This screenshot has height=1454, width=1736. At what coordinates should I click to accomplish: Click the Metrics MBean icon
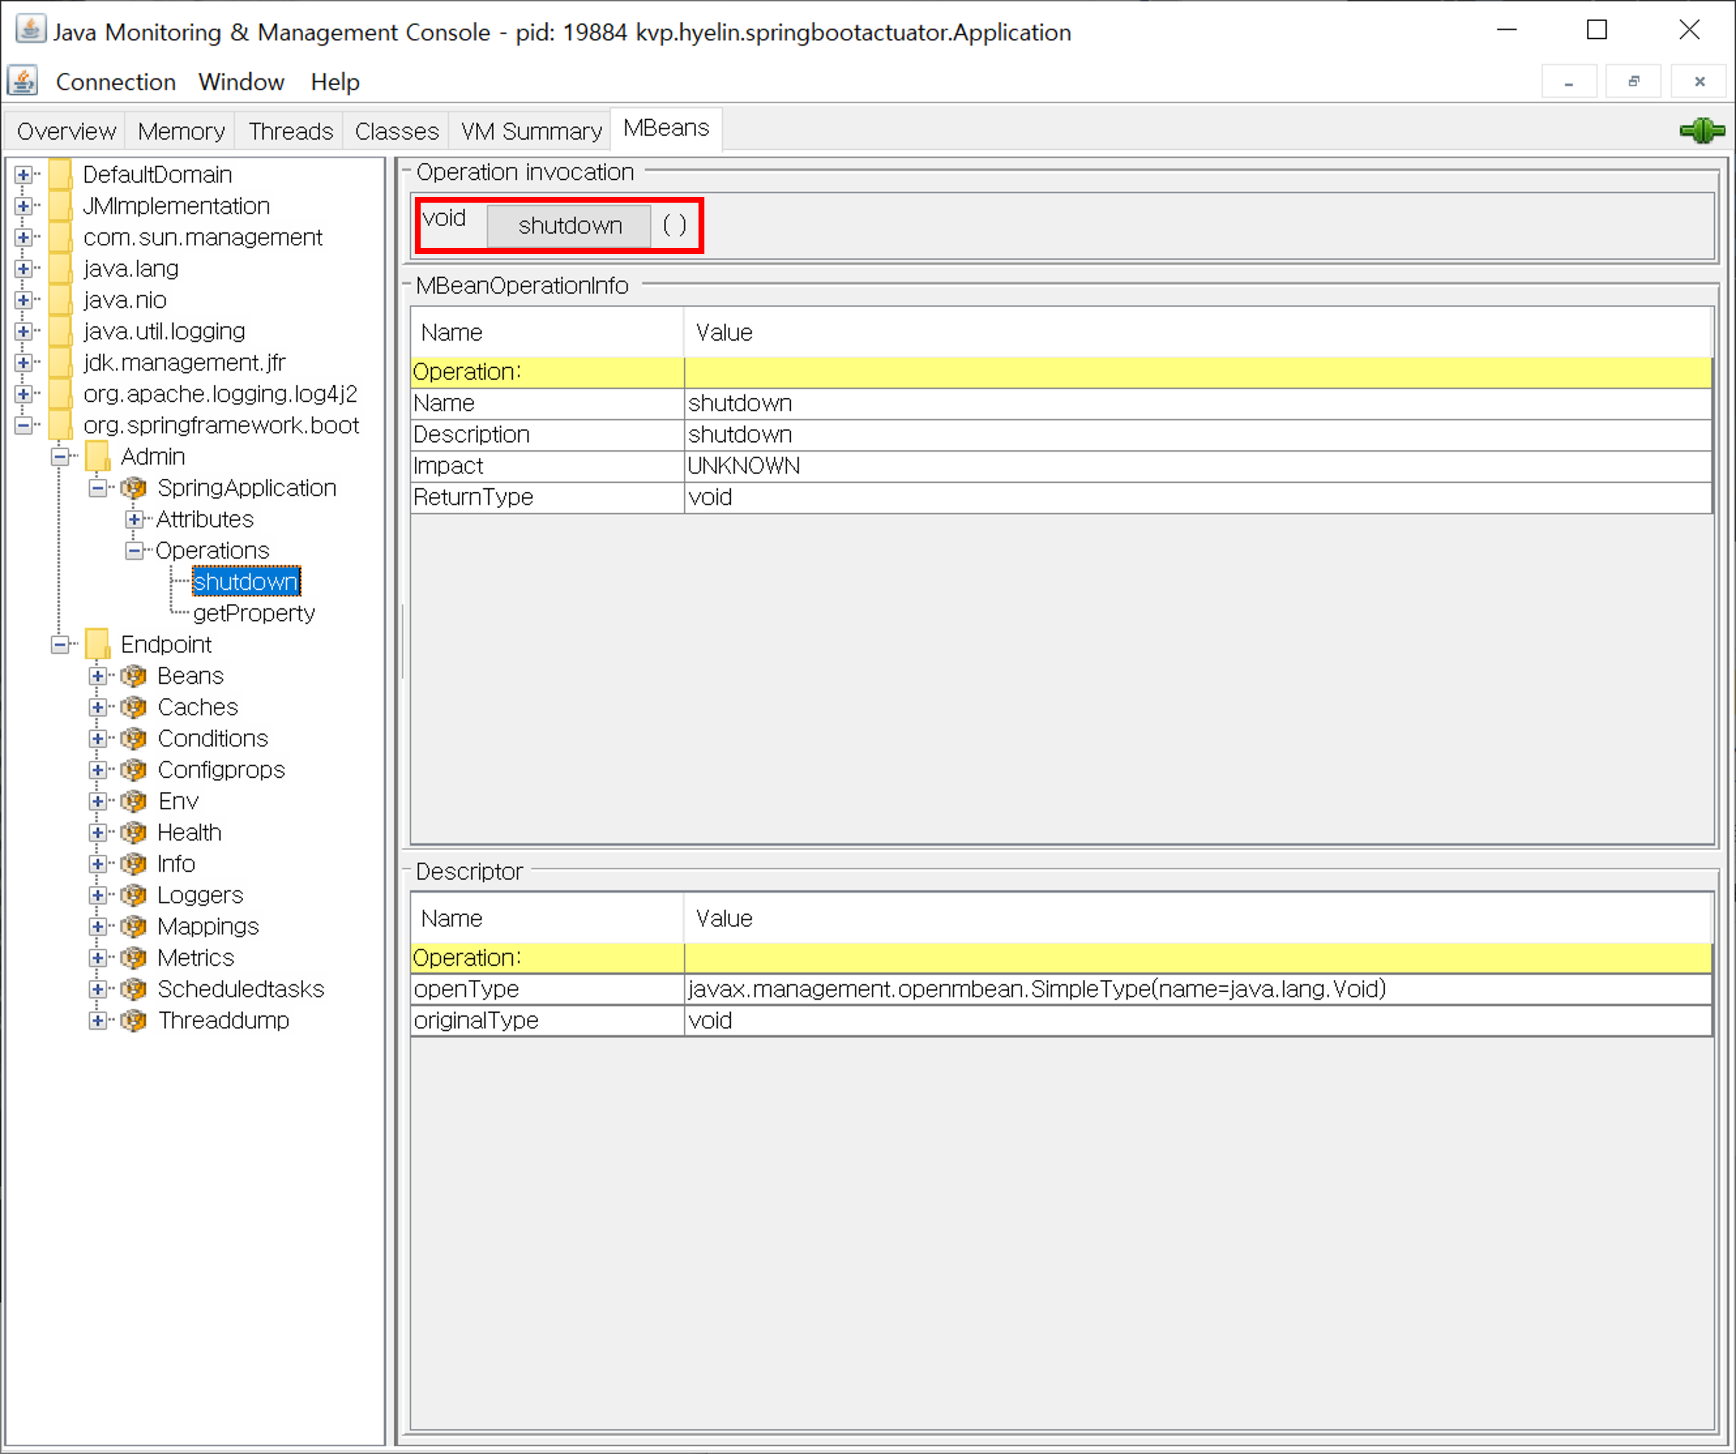click(x=133, y=957)
